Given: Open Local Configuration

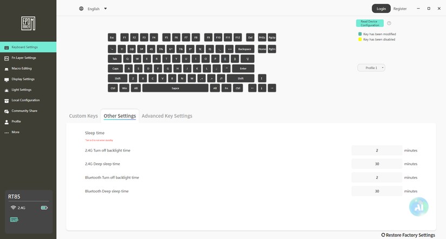Looking at the screenshot, I should [x=25, y=100].
